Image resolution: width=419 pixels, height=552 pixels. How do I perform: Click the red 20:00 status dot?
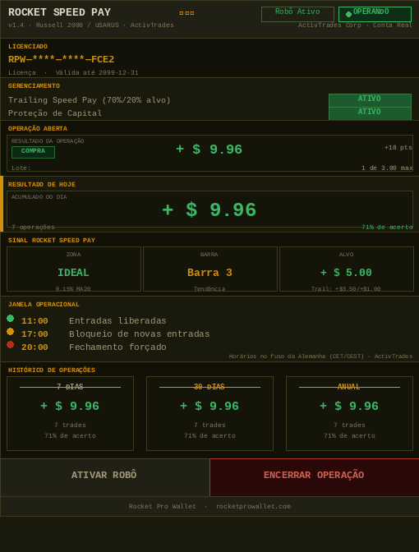point(10,345)
